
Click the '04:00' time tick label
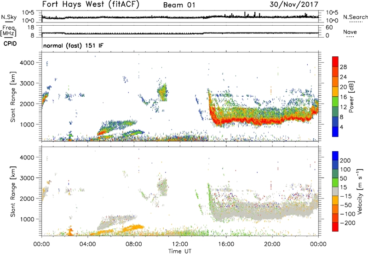[87, 244]
